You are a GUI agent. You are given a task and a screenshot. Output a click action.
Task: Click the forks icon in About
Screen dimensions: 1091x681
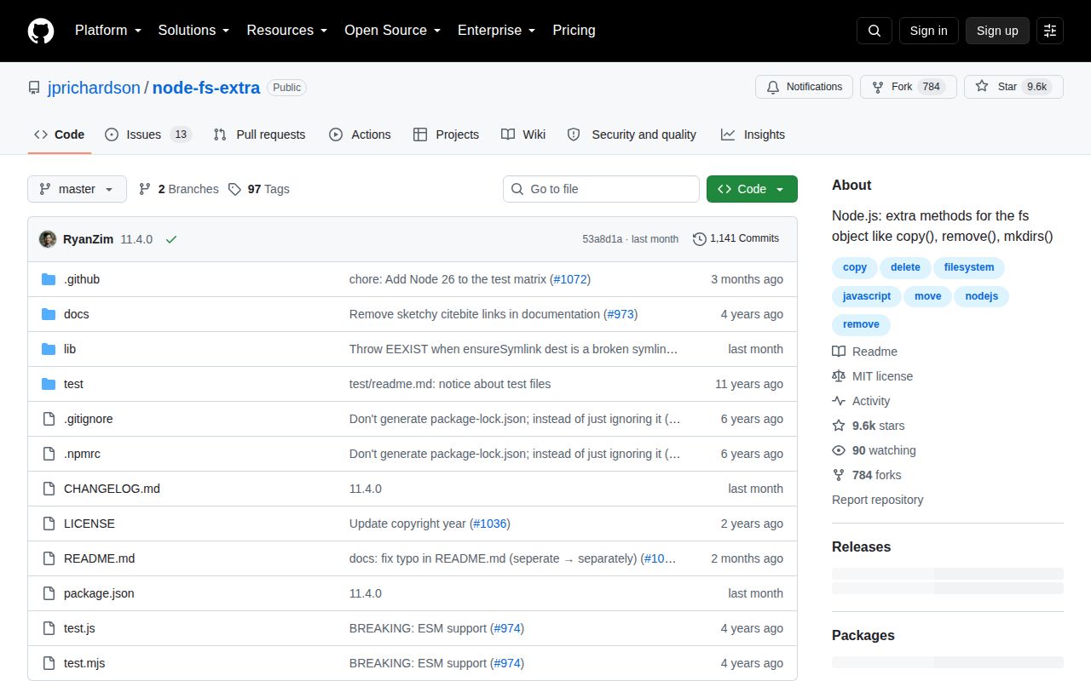(x=839, y=475)
